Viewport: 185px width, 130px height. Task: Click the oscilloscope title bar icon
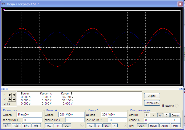point(3,4)
